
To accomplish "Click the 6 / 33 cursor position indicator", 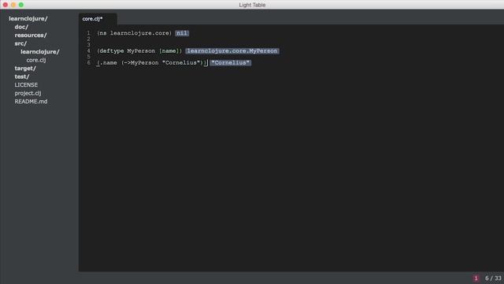I will click(493, 278).
